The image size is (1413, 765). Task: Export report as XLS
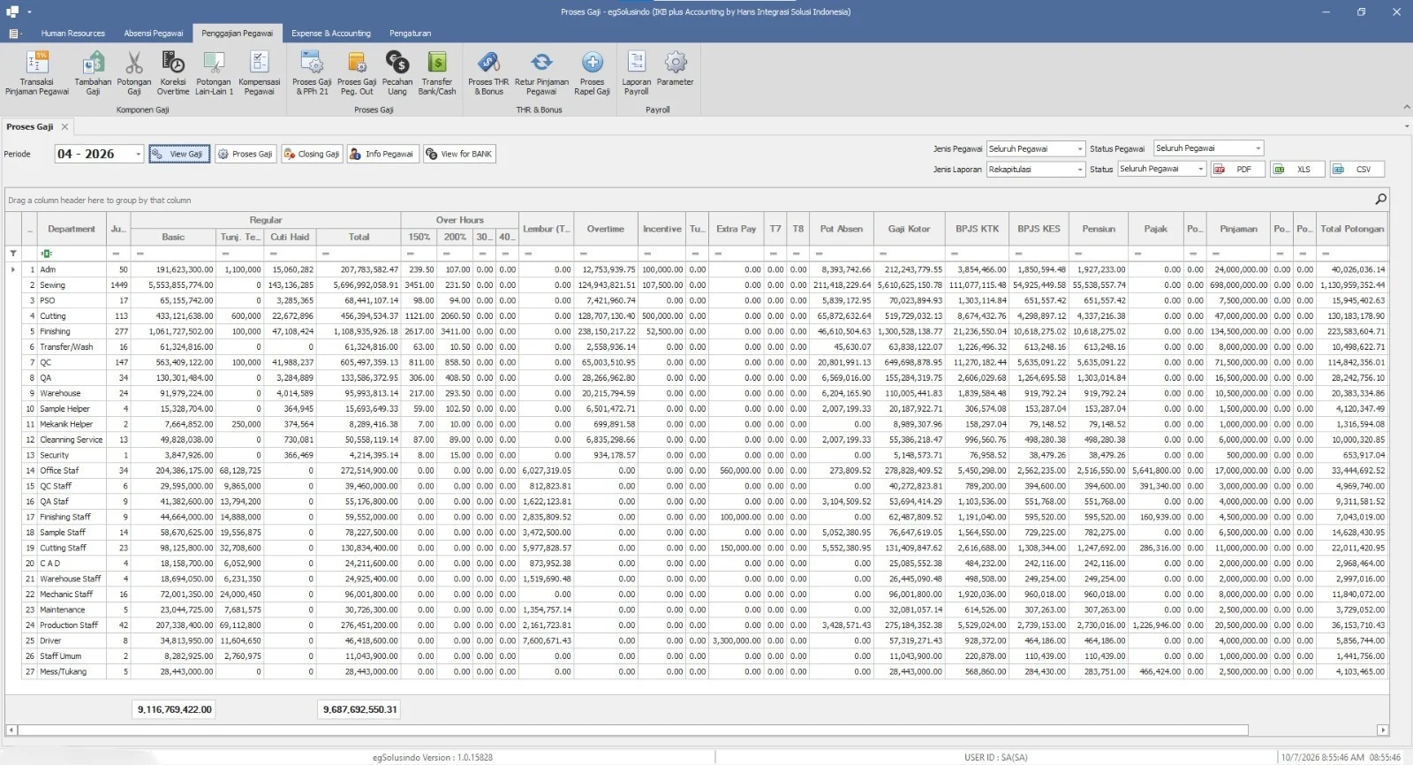click(1297, 169)
